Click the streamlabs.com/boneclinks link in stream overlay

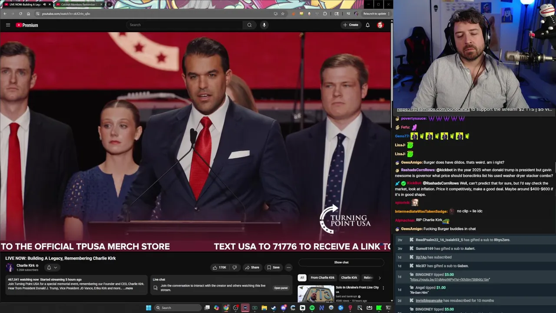(x=433, y=110)
